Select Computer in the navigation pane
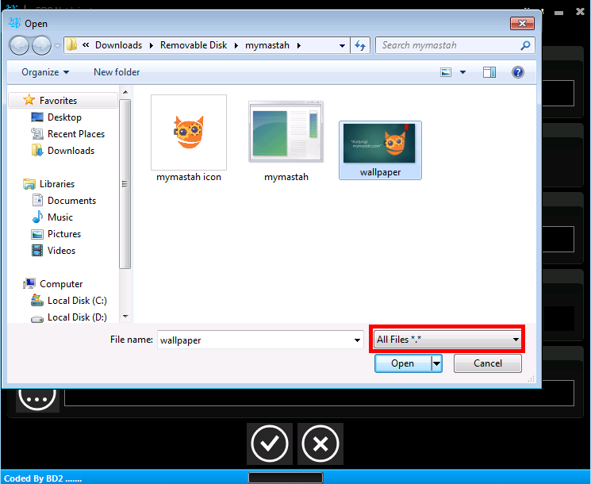The height and width of the screenshot is (484, 591). pos(61,283)
